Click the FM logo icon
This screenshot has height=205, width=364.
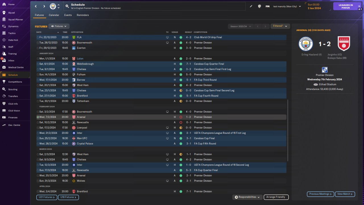(268, 6)
